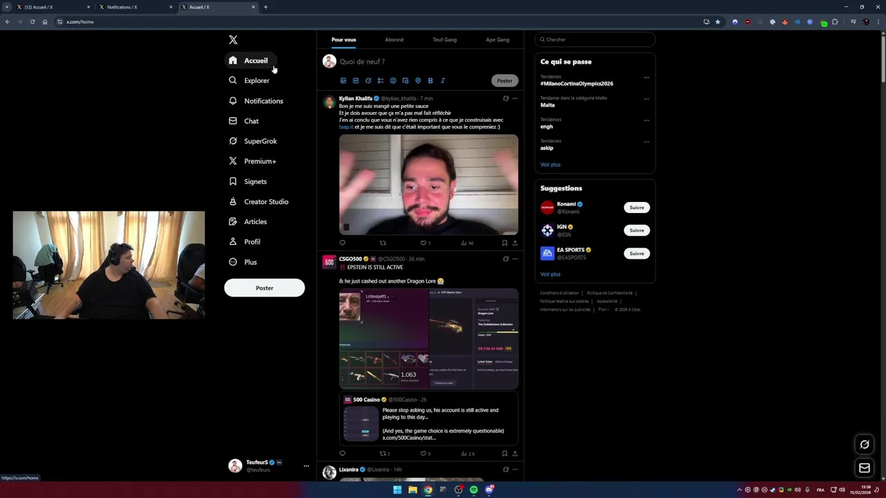Screen dimensions: 886x498
Task: Open more options on Lixanira post
Action: tap(514, 470)
